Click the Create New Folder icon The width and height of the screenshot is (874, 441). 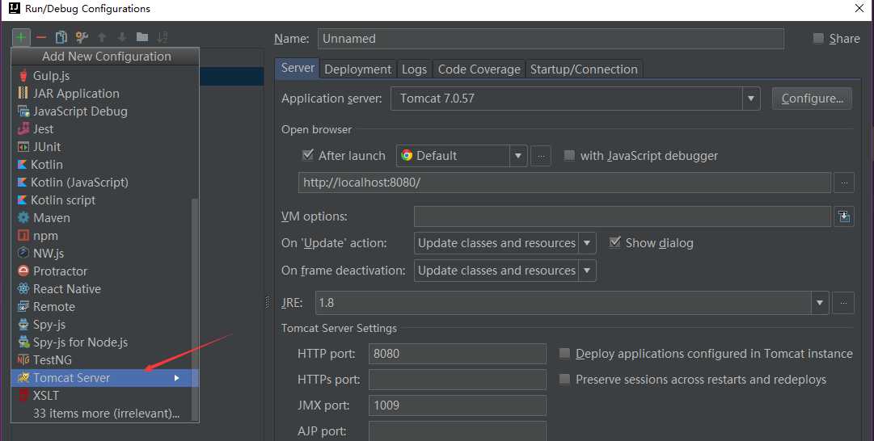click(142, 37)
